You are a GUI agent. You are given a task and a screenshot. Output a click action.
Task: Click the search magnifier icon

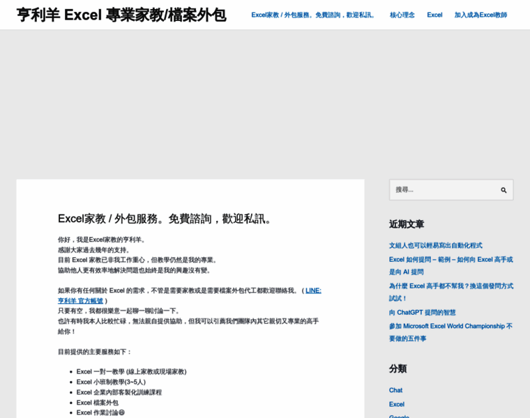pyautogui.click(x=503, y=190)
